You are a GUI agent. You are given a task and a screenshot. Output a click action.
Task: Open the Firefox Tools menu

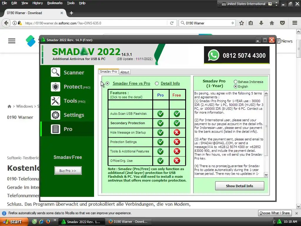71,3
